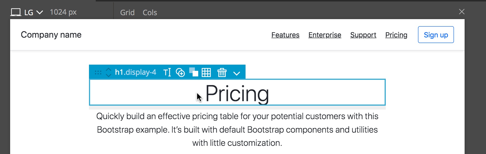The height and width of the screenshot is (154, 486).
Task: Click the Sign up button
Action: tap(436, 35)
